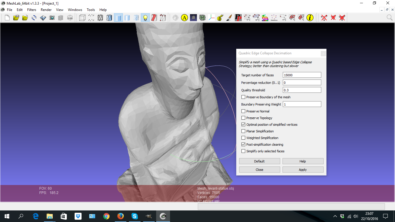Viewport: 395px width, 222px height.
Task: Uncheck Post-simplification cleaning
Action: click(x=243, y=145)
